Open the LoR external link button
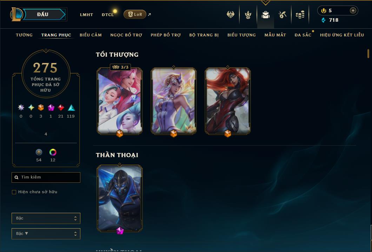This screenshot has width=372, height=252. tap(135, 14)
